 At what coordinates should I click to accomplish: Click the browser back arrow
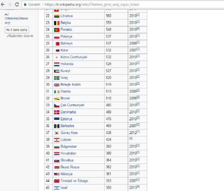[3, 5]
